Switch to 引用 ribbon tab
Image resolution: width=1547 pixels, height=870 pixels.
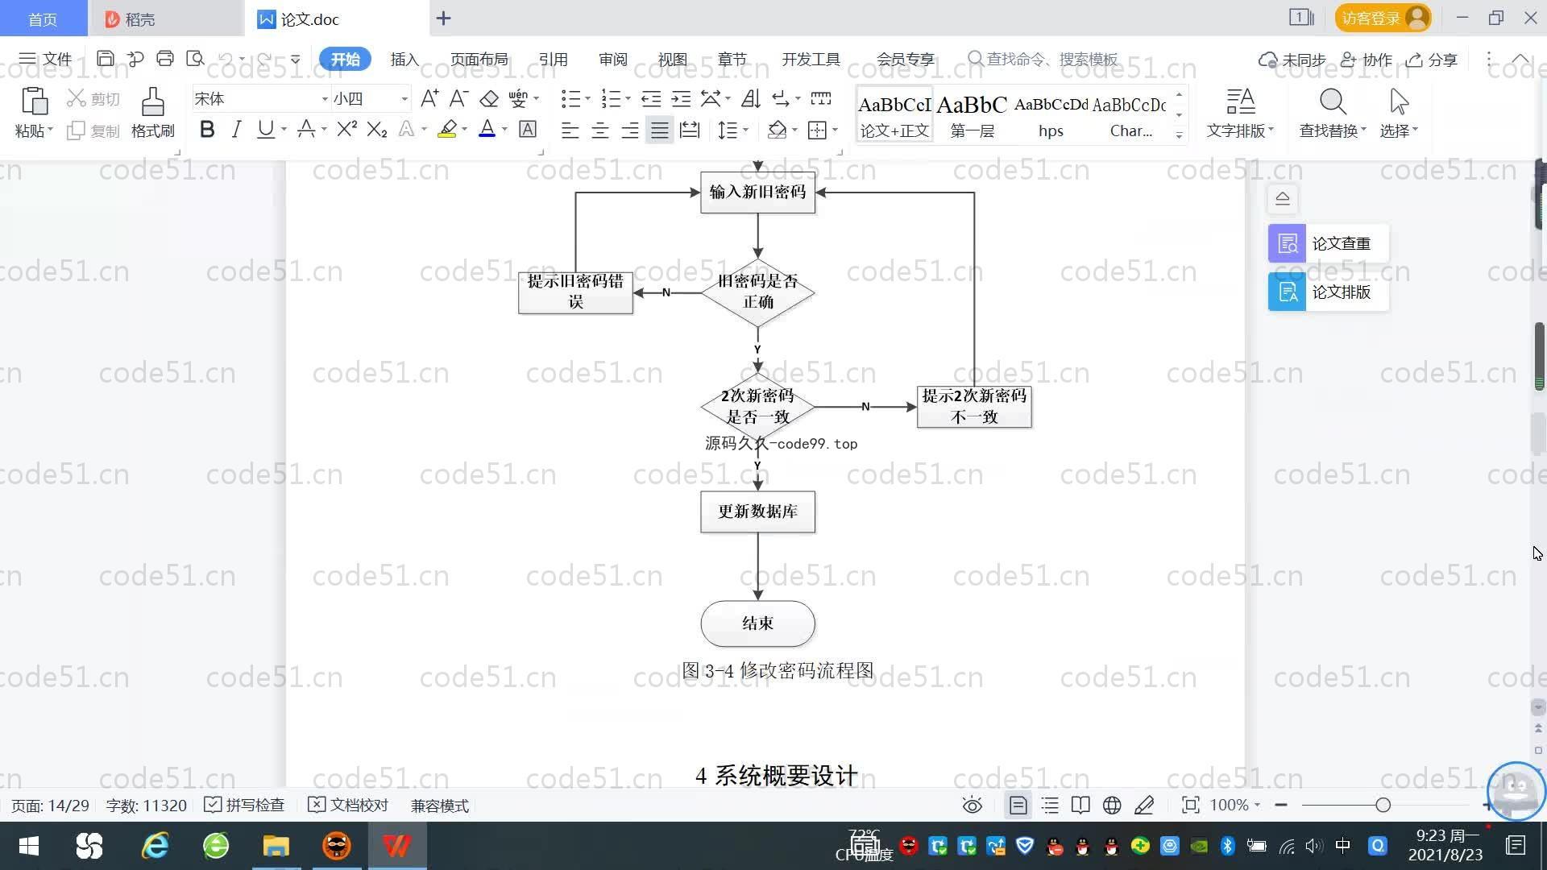pos(553,60)
